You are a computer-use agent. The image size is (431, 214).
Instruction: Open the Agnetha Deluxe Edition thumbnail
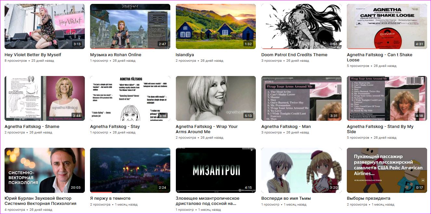(45, 98)
